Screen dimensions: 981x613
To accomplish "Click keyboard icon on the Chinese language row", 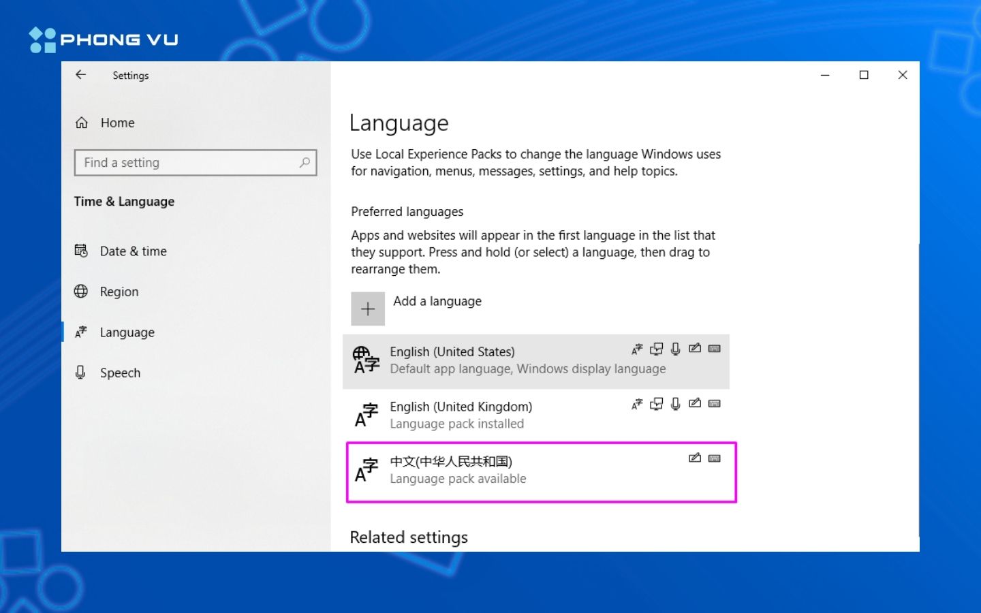I will click(714, 458).
